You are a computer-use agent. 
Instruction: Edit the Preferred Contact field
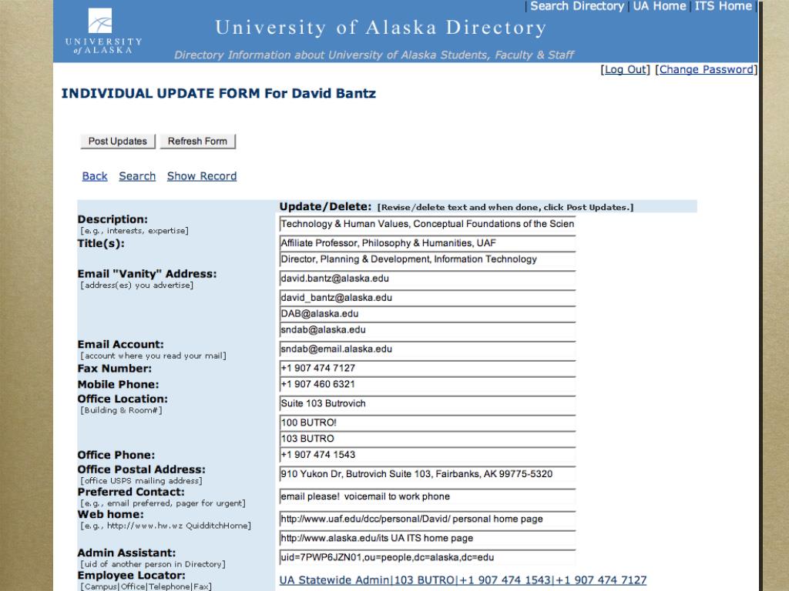427,496
